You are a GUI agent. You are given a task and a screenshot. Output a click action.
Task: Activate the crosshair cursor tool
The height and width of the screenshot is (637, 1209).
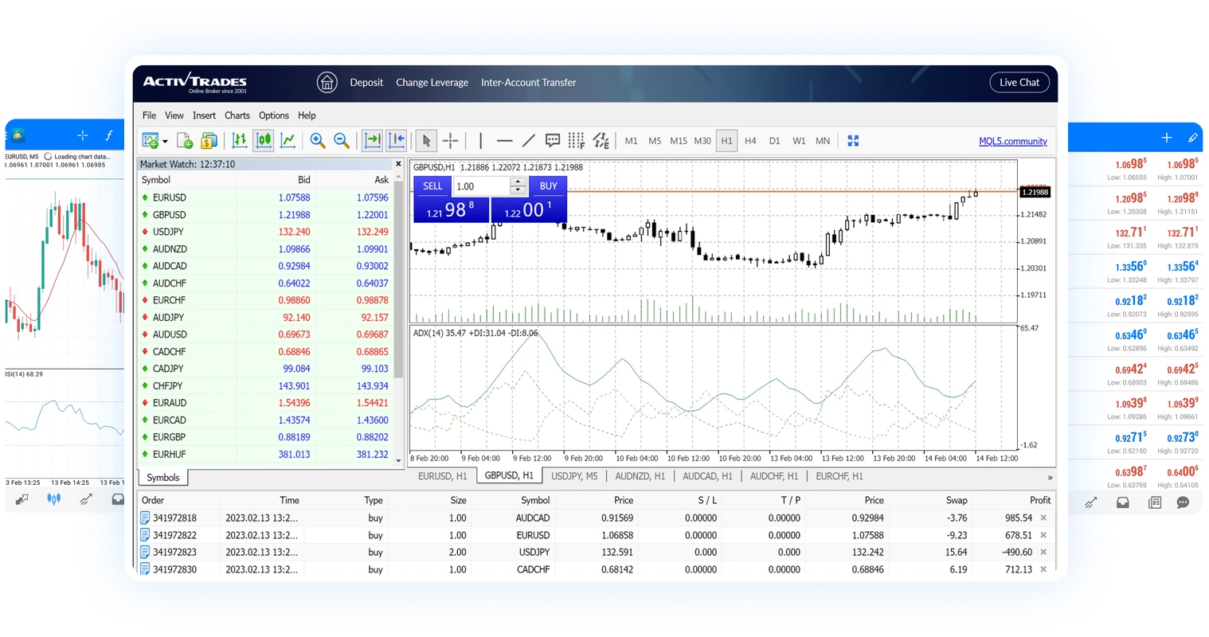tap(450, 140)
